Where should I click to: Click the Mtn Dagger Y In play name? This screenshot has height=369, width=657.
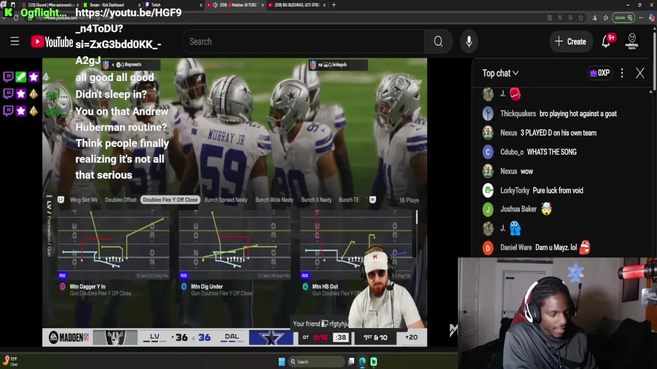tap(87, 286)
